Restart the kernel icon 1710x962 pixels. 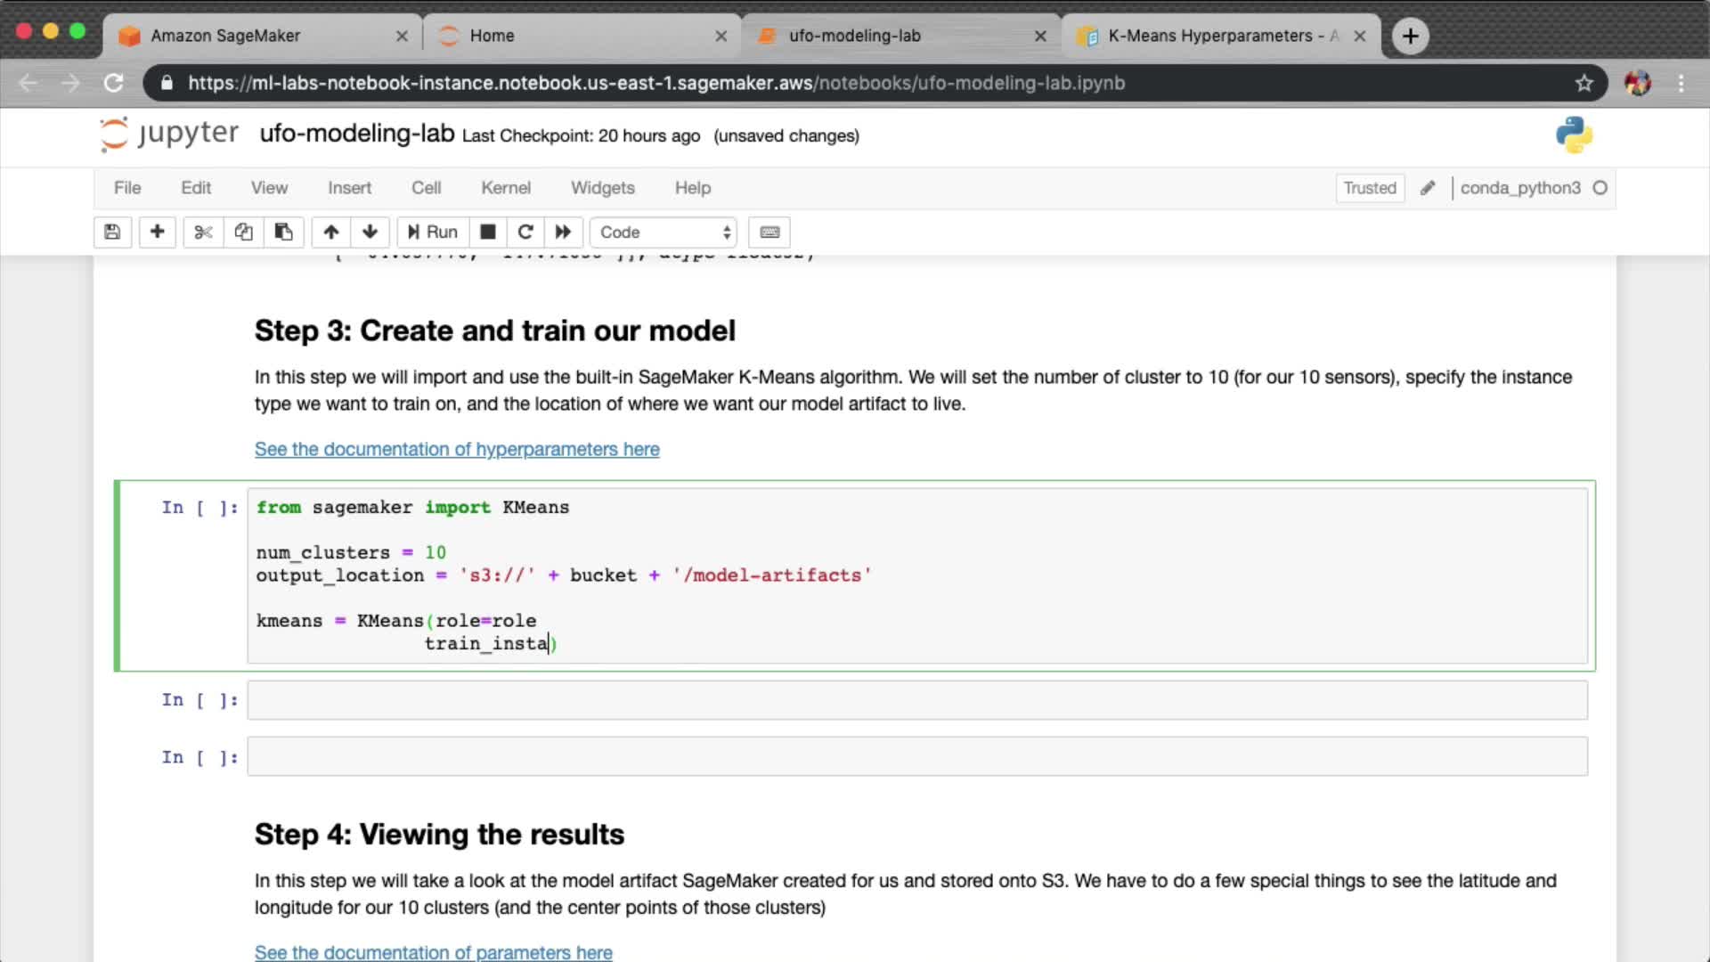pyautogui.click(x=525, y=232)
